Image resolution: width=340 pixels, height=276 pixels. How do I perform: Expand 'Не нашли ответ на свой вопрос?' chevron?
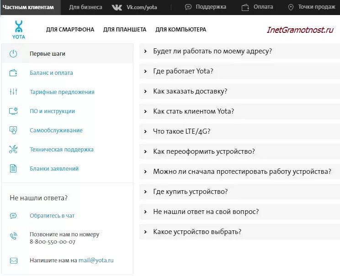tap(145, 212)
